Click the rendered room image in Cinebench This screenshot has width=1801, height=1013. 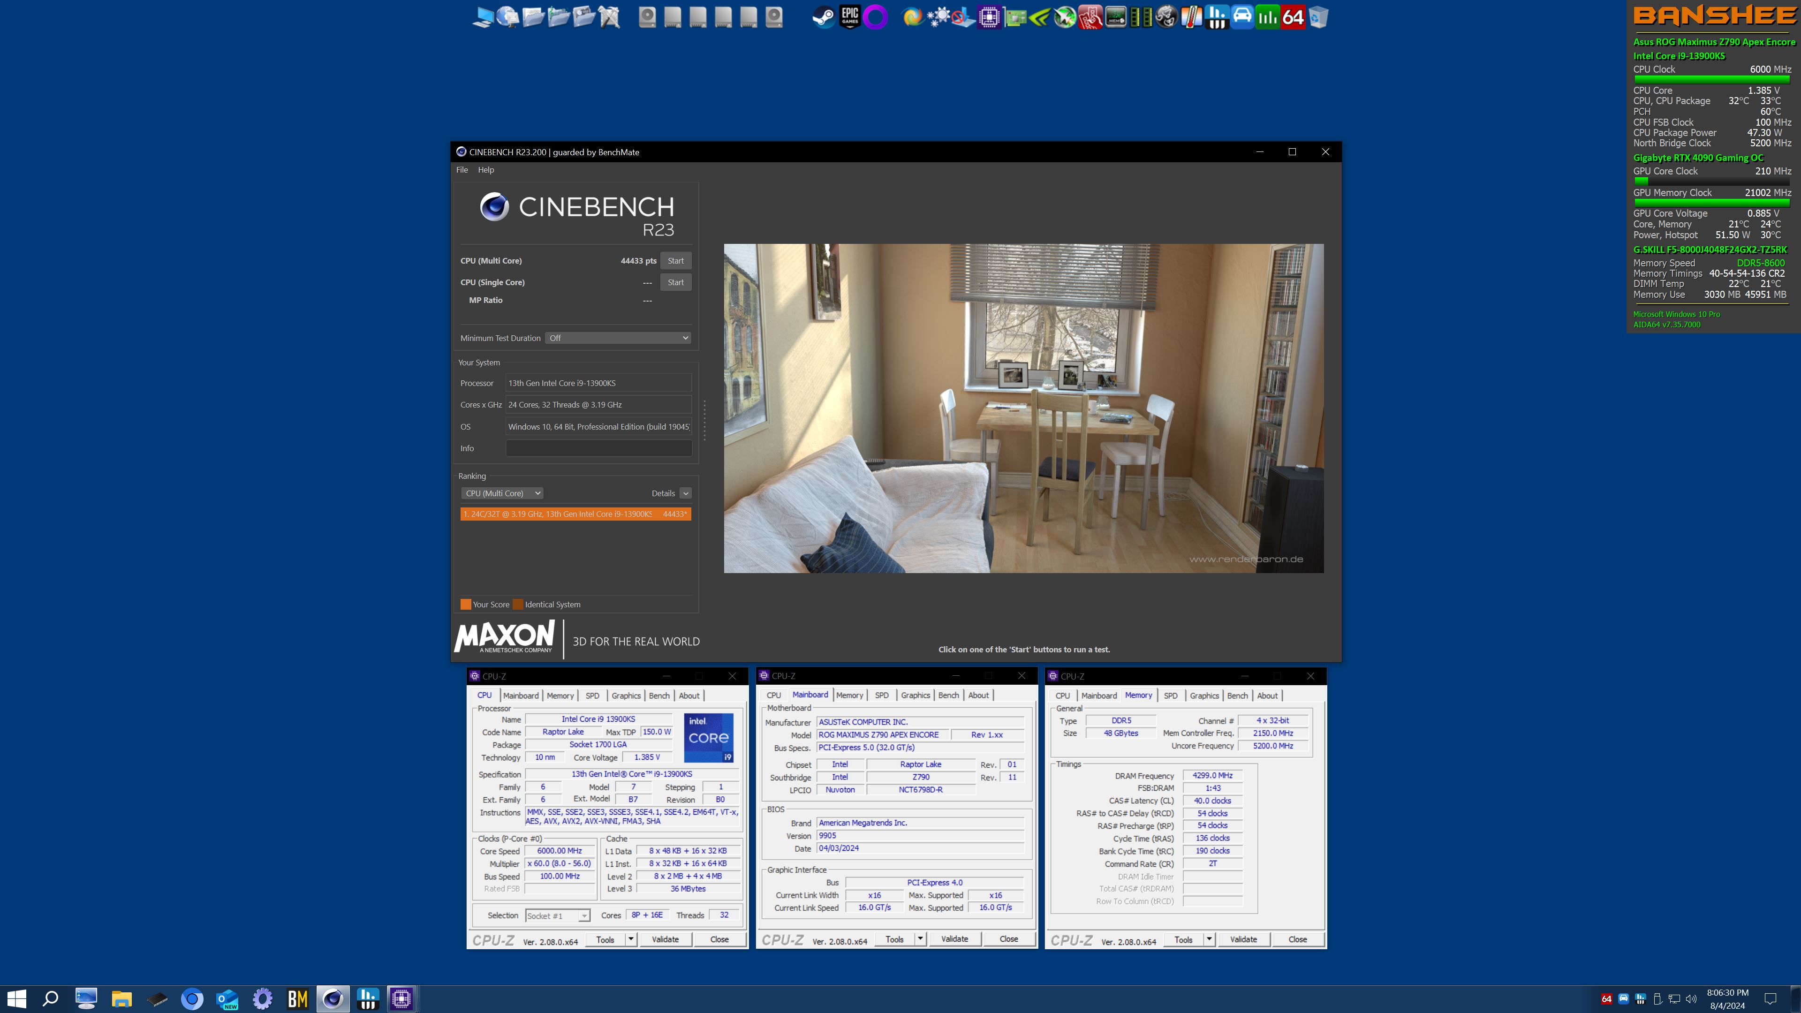(x=1023, y=408)
